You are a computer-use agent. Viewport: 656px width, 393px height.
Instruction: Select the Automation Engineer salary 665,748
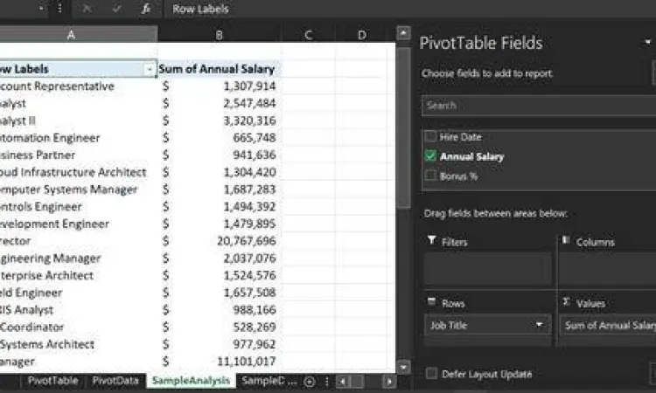(x=220, y=138)
